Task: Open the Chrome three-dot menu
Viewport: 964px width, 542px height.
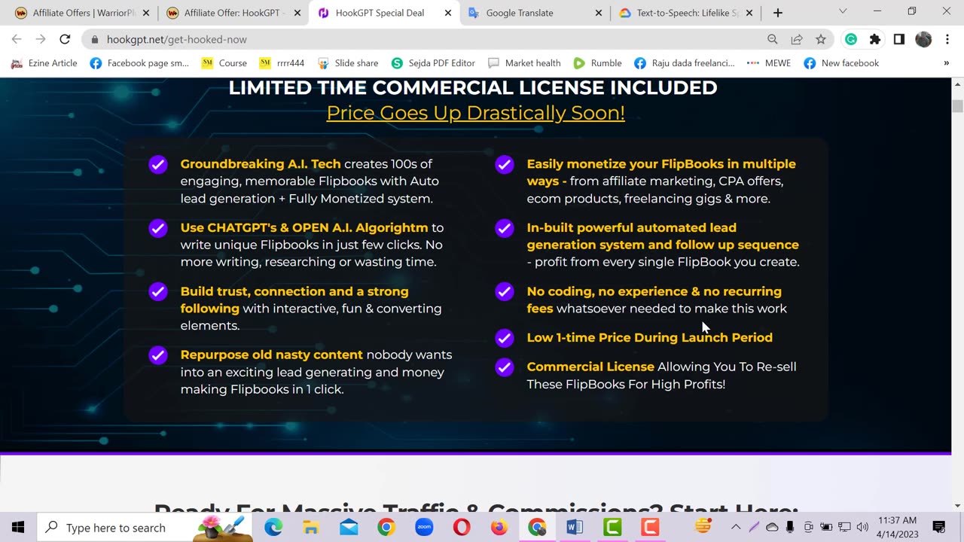Action: click(x=946, y=39)
